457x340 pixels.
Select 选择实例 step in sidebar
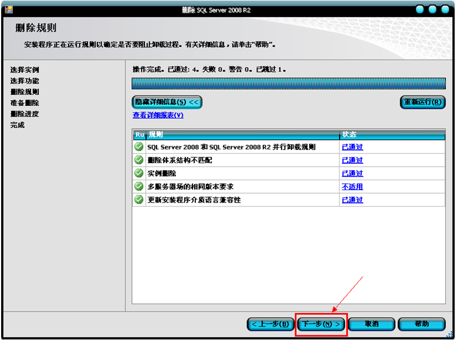25,70
